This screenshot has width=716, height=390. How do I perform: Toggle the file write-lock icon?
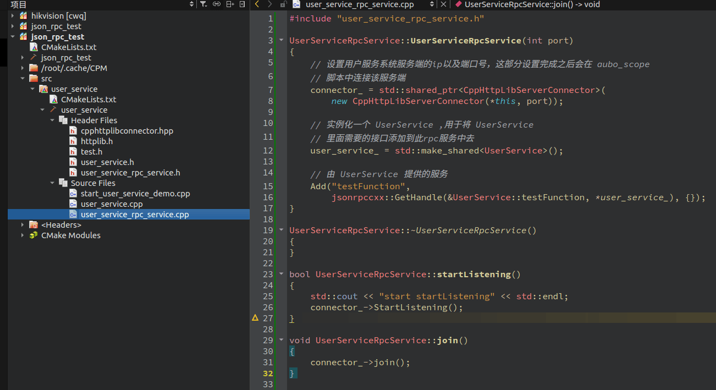pyautogui.click(x=283, y=4)
